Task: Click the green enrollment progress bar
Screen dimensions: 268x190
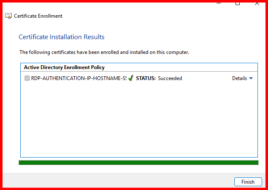Action: pyautogui.click(x=138, y=163)
